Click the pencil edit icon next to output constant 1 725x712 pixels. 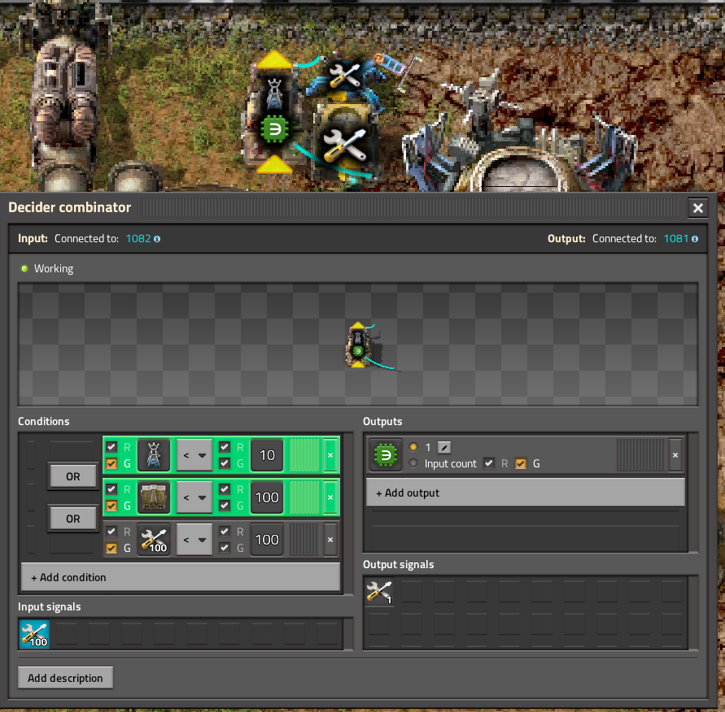[x=444, y=447]
